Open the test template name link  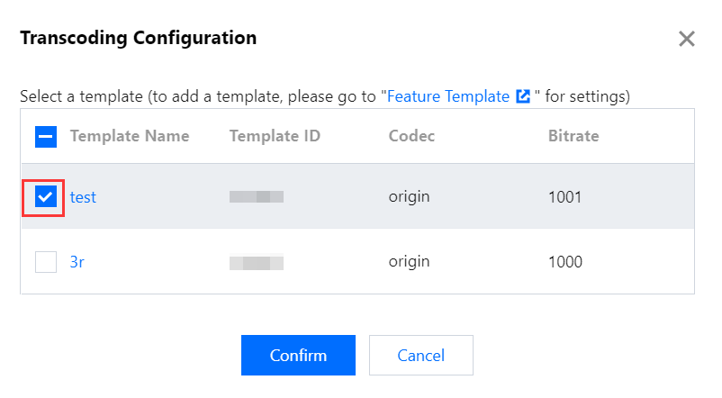(x=83, y=197)
